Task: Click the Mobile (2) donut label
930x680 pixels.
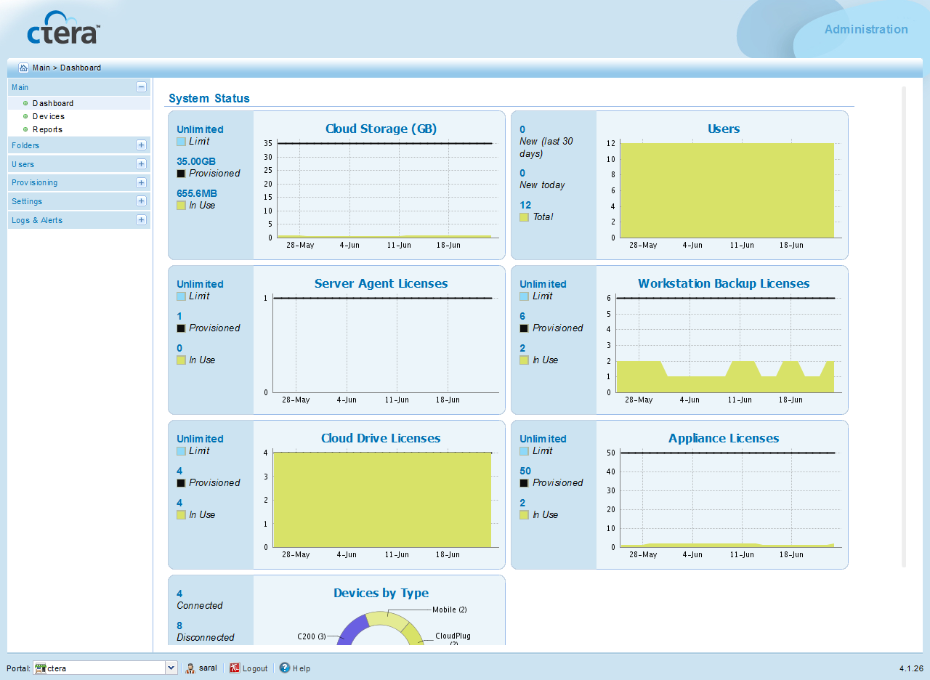Action: [450, 610]
